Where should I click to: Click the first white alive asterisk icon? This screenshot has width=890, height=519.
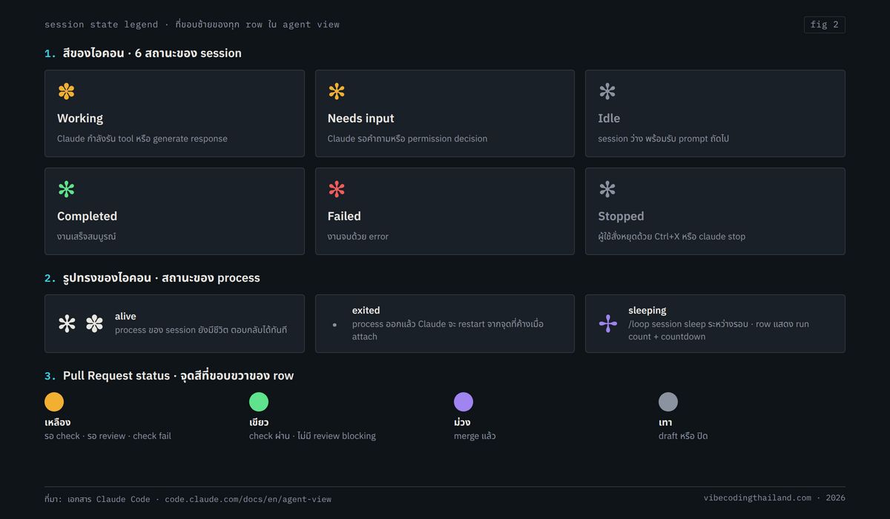(67, 323)
